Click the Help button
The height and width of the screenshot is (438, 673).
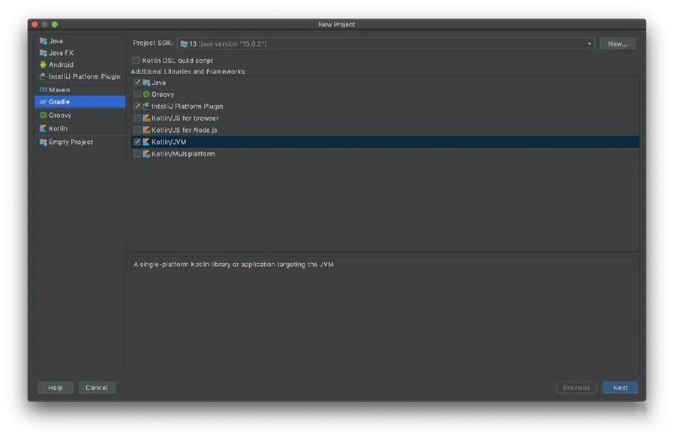[56, 388]
